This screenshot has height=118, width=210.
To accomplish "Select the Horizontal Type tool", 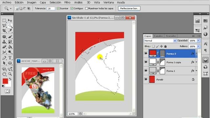I will coord(10,58).
